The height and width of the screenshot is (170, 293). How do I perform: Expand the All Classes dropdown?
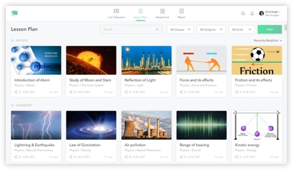[180, 29]
